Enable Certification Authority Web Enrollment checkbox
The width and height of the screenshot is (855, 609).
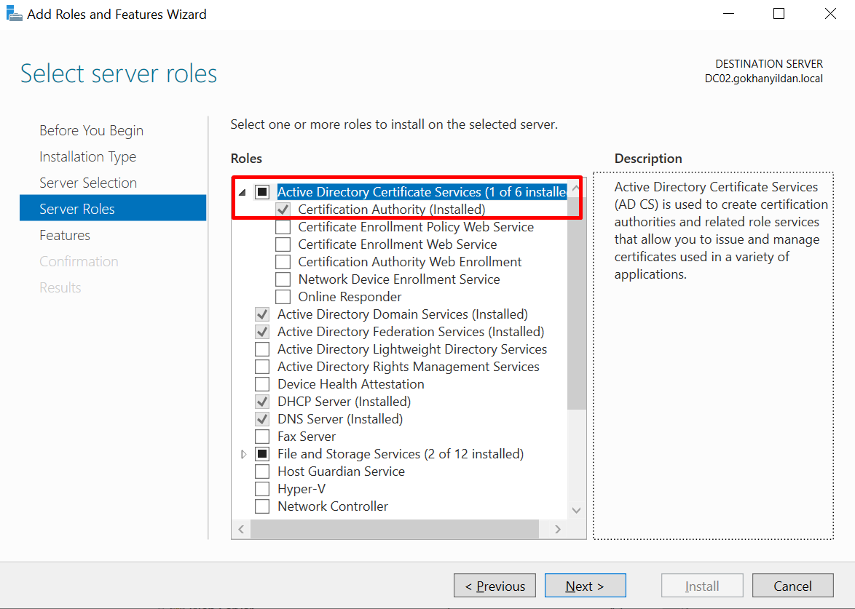click(x=283, y=261)
